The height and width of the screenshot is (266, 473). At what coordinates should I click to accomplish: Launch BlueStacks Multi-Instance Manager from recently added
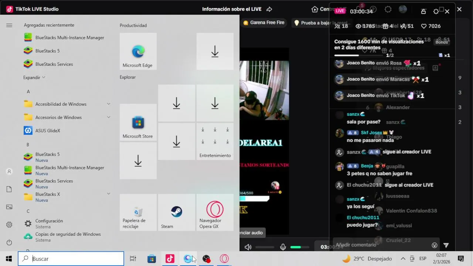(x=64, y=38)
